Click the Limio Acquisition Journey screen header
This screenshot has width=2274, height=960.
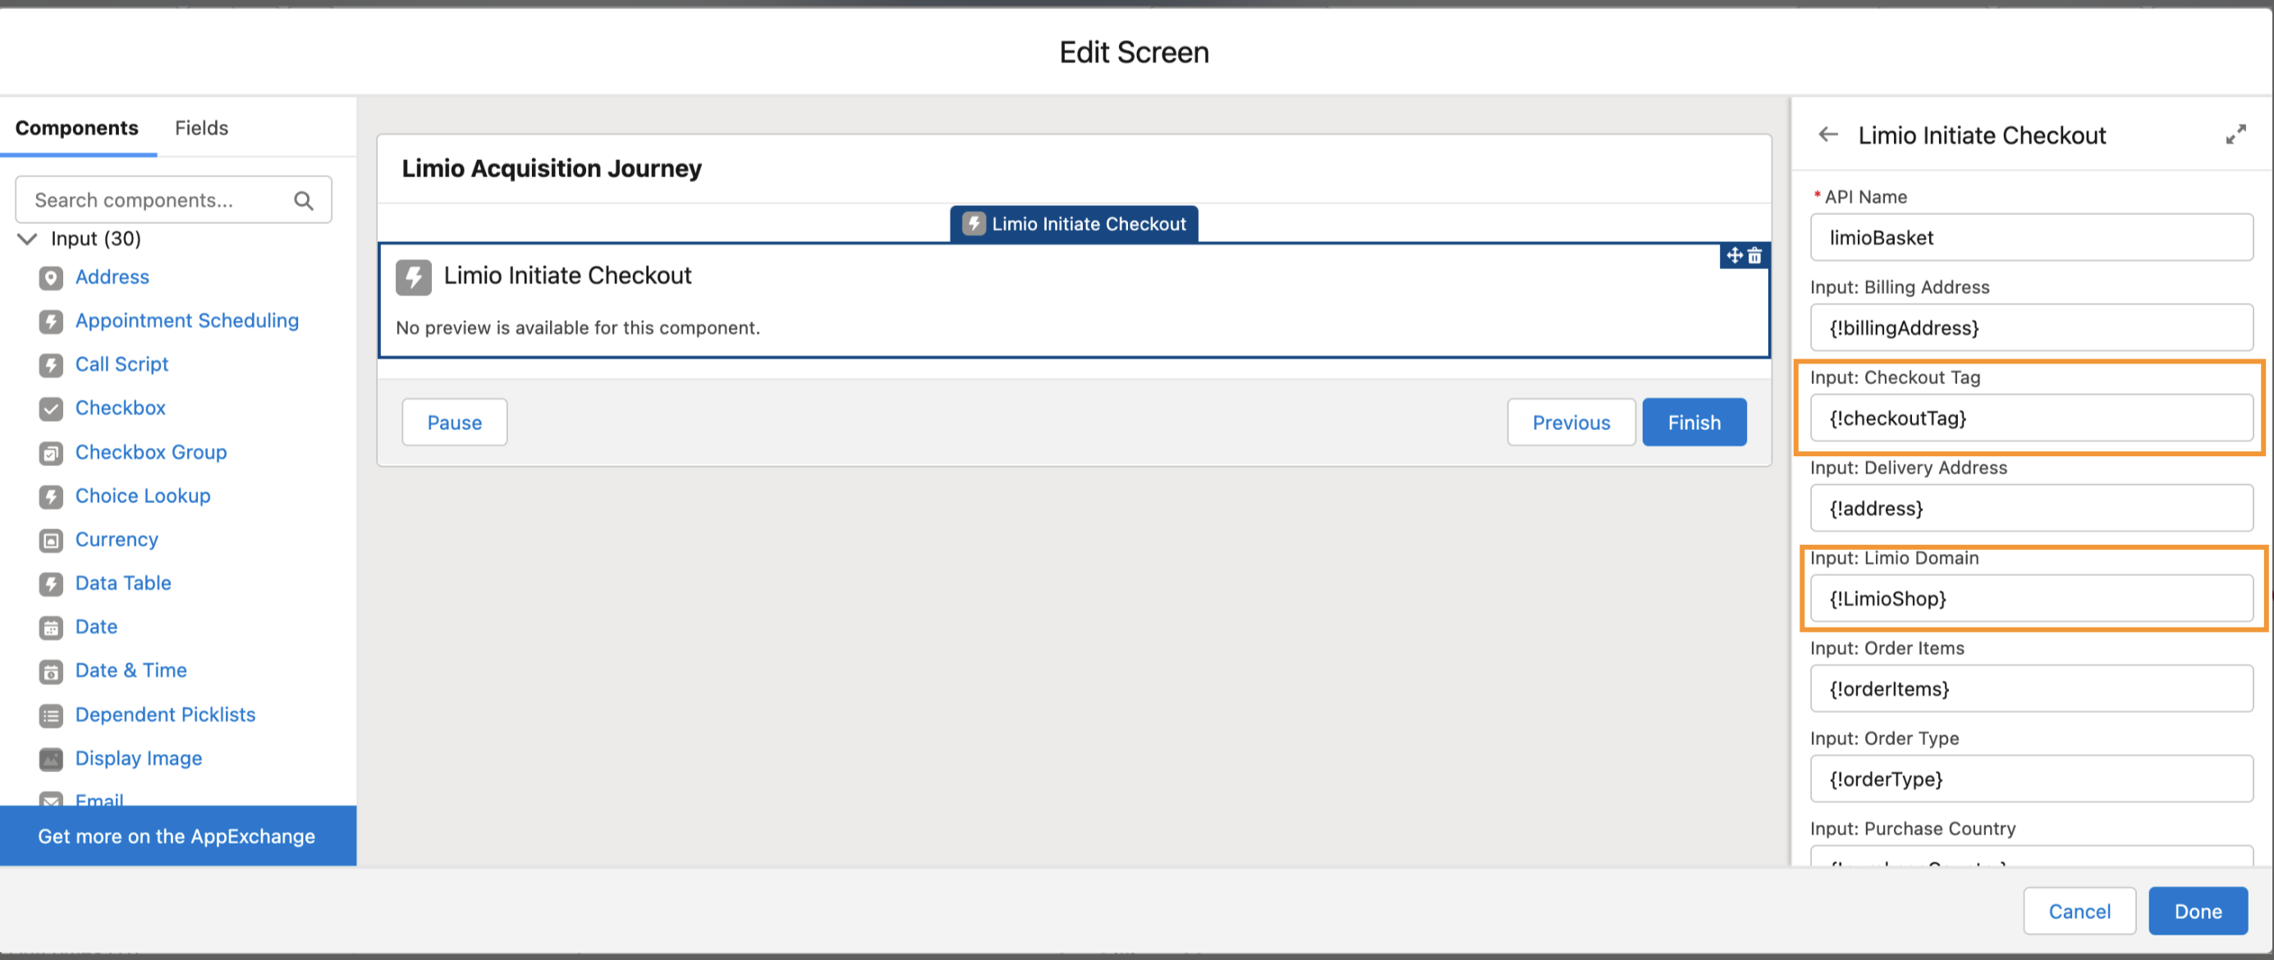pos(552,168)
